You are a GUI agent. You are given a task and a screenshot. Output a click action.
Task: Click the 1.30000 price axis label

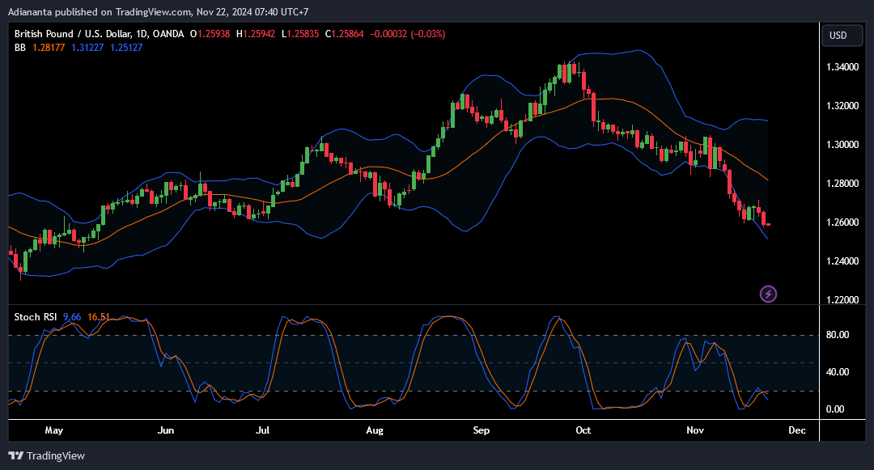point(842,145)
